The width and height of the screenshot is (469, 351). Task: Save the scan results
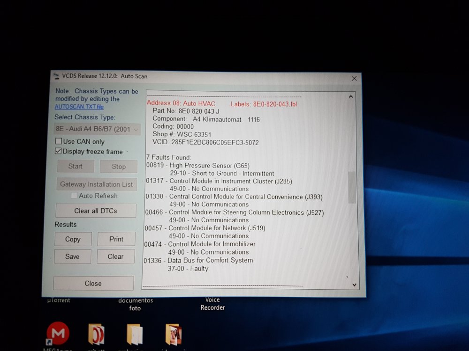click(x=72, y=256)
